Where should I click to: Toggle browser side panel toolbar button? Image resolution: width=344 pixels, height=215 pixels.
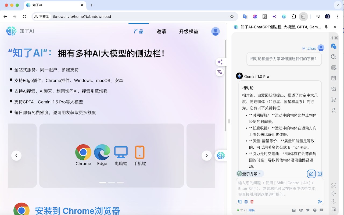tap(303, 16)
